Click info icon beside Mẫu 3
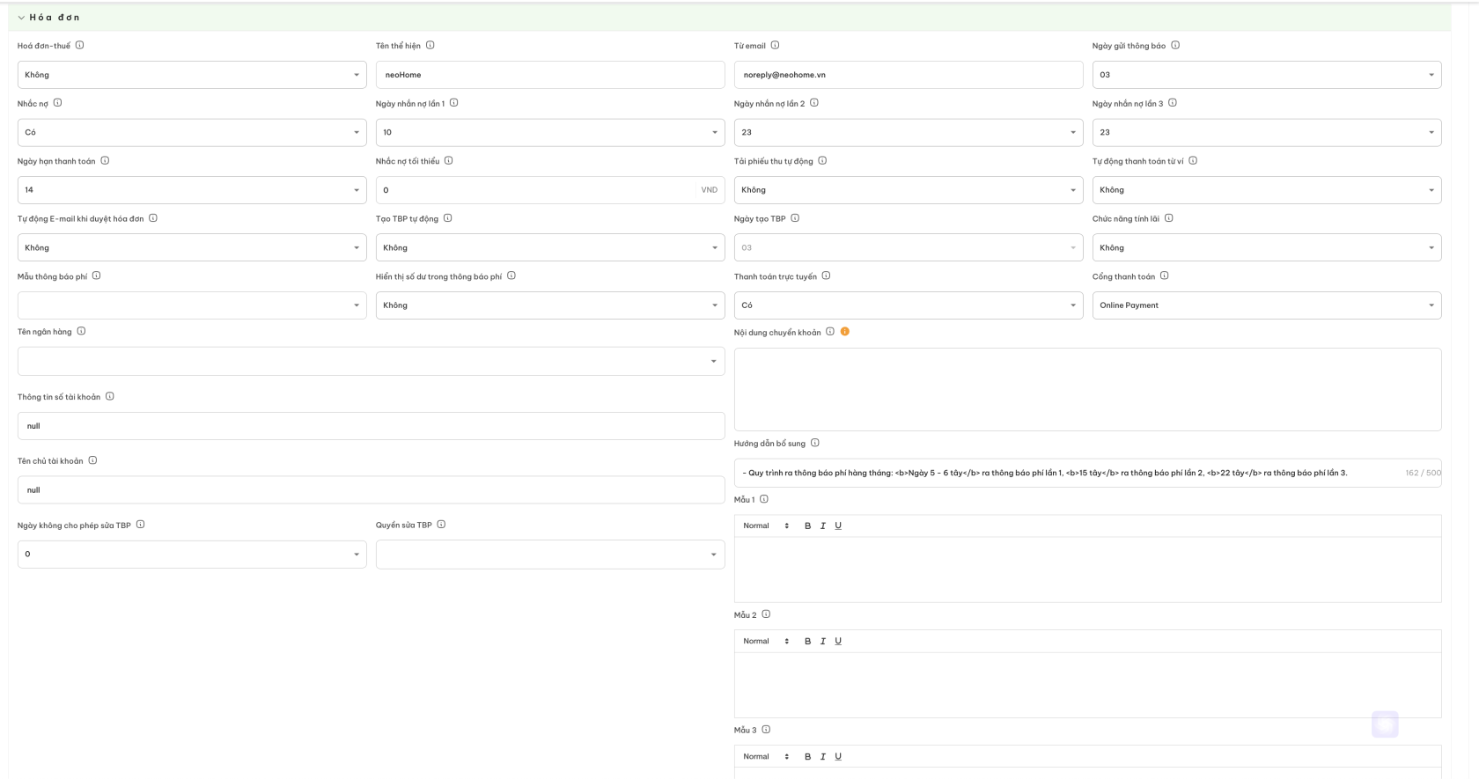Screen dimensions: 1479x779 (766, 730)
